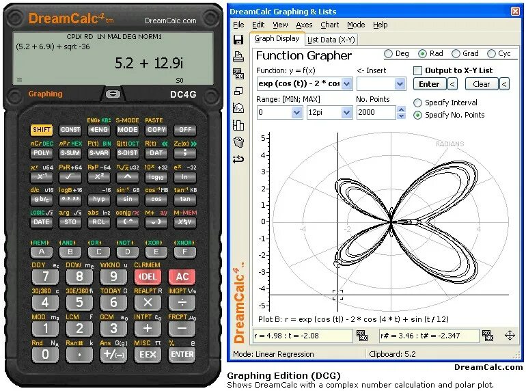Click the r = 4.98 : t = -2.08 field
Viewport: 526px width, 391px height.
click(x=303, y=336)
